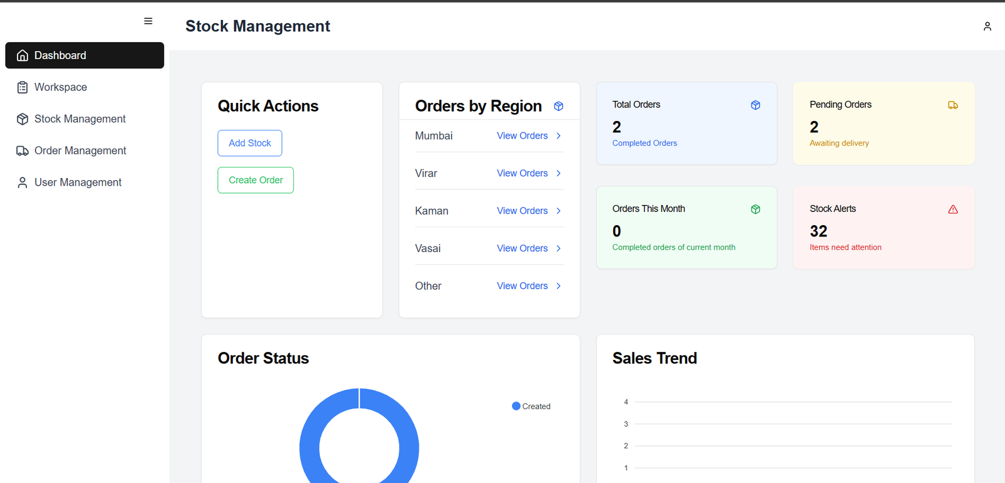Click the package icon next to Orders by Region

pyautogui.click(x=558, y=106)
